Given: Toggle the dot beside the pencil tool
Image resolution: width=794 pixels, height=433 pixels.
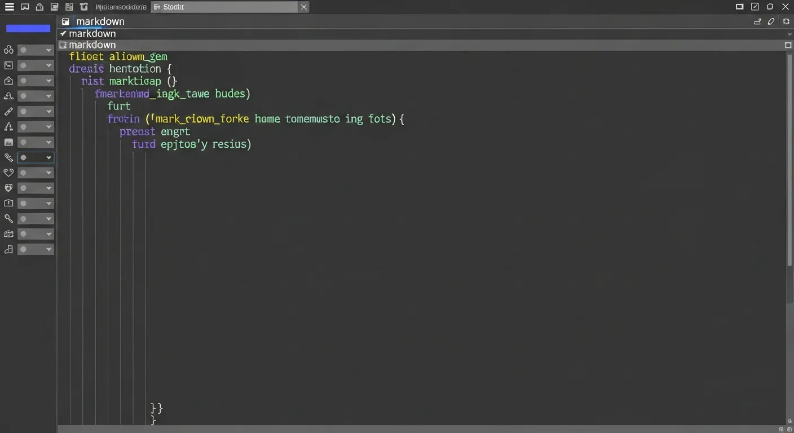Looking at the screenshot, I should click(23, 112).
